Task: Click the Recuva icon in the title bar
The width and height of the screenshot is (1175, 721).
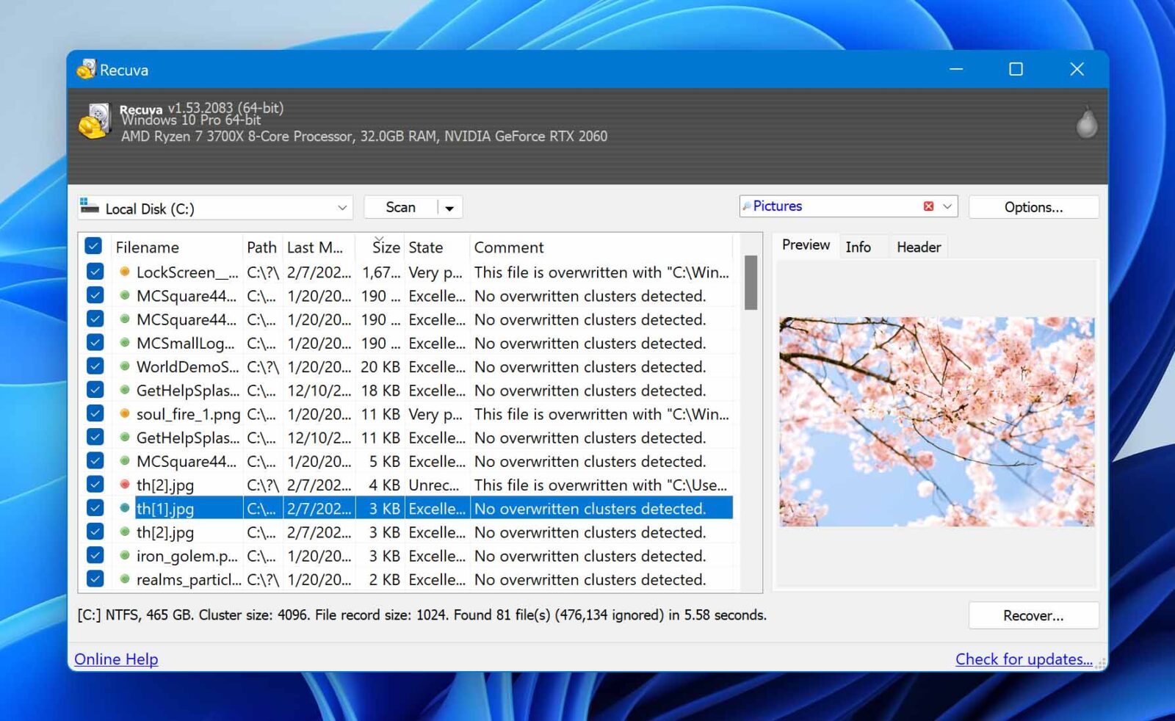Action: (87, 69)
